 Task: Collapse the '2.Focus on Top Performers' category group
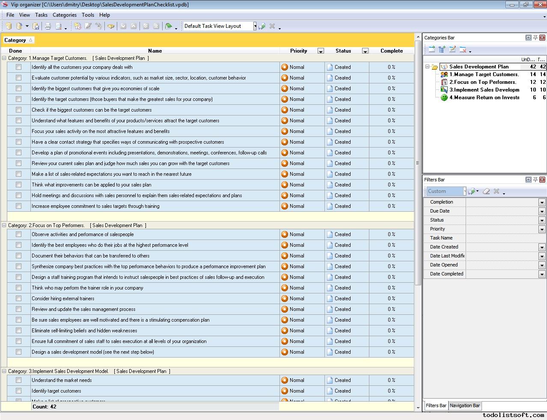[4, 225]
